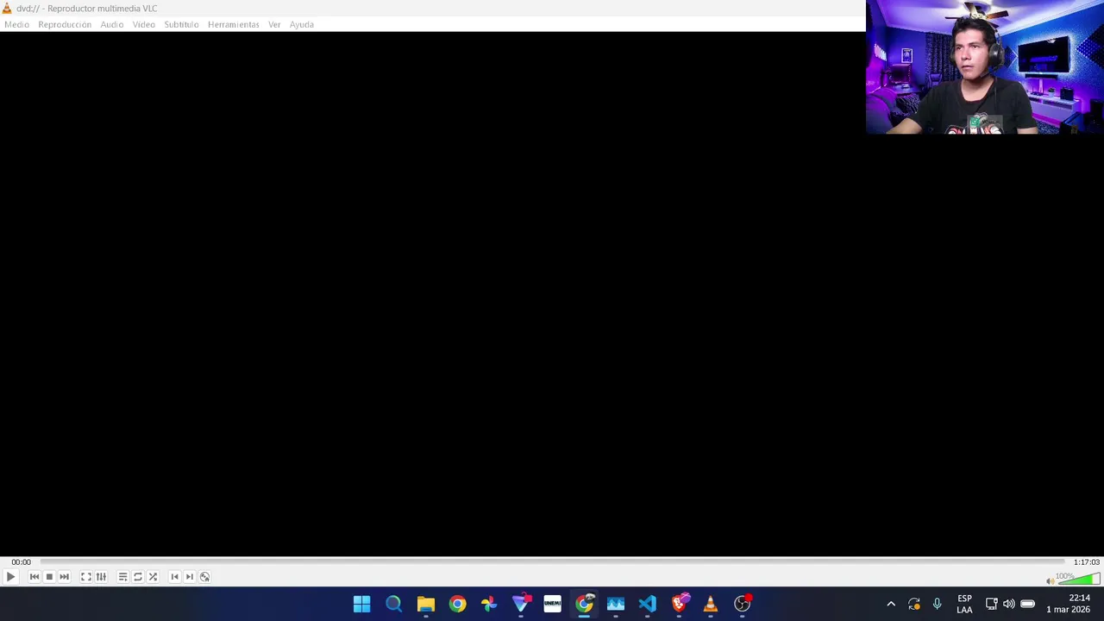Open extended settings equalizer sliders icon
The width and height of the screenshot is (1104, 621).
pyautogui.click(x=101, y=577)
